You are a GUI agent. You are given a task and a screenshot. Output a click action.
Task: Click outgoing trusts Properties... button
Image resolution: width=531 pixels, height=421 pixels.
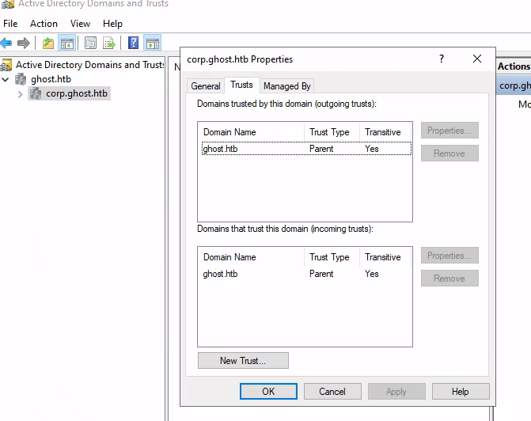coord(449,131)
